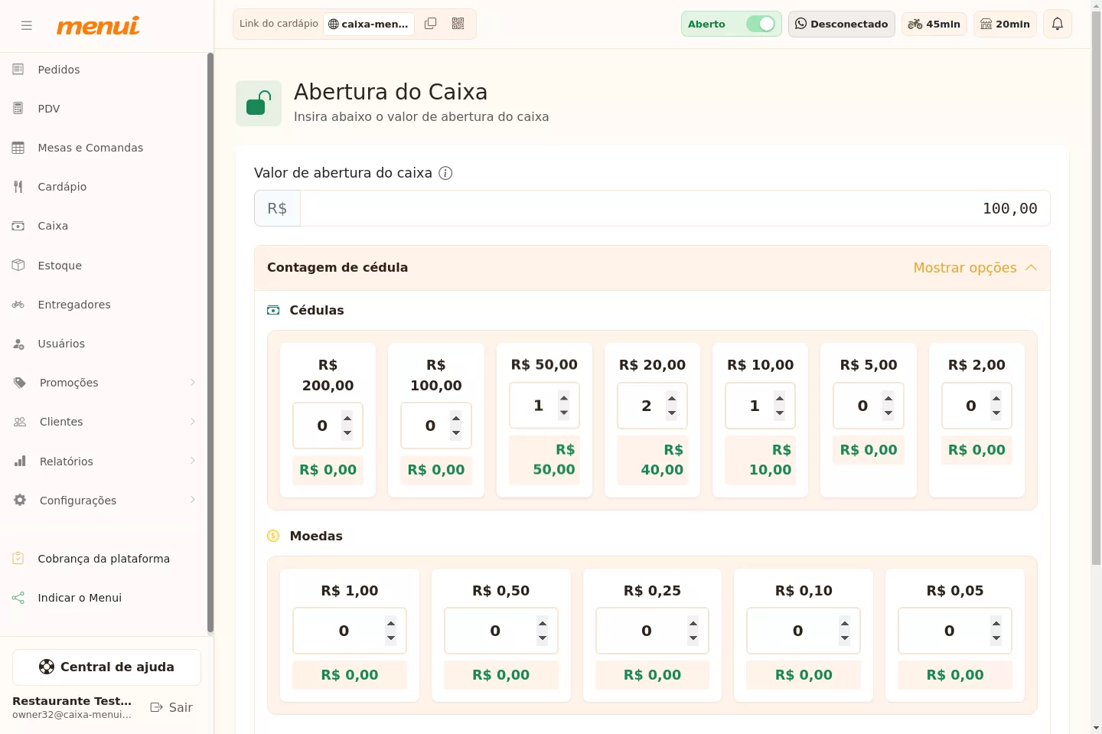Click the opening value input field
Image resolution: width=1102 pixels, height=734 pixels.
(675, 208)
